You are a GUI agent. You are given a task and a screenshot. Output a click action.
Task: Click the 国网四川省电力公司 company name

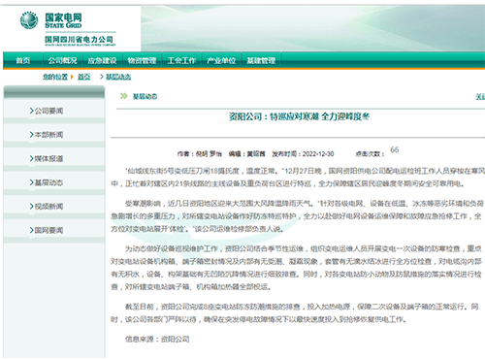coord(80,40)
